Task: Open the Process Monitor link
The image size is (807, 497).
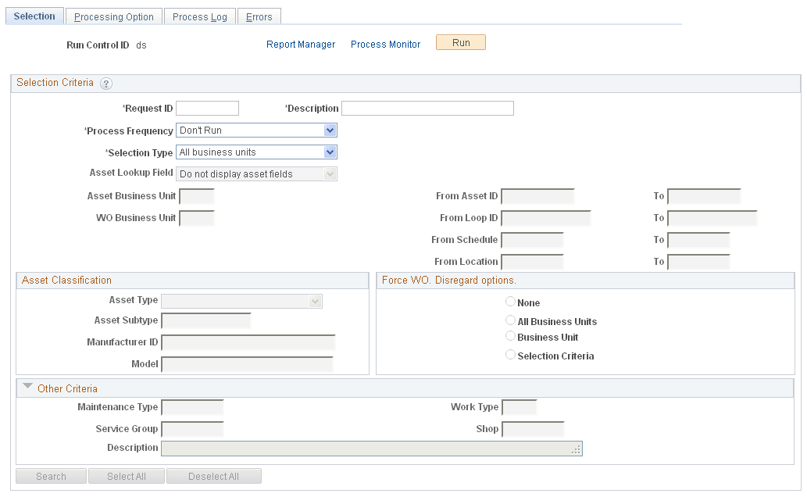Action: pyautogui.click(x=384, y=45)
